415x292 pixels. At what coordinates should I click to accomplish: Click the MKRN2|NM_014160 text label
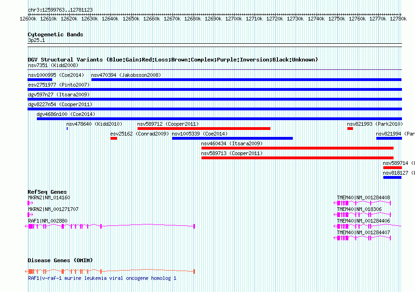[x=49, y=197]
